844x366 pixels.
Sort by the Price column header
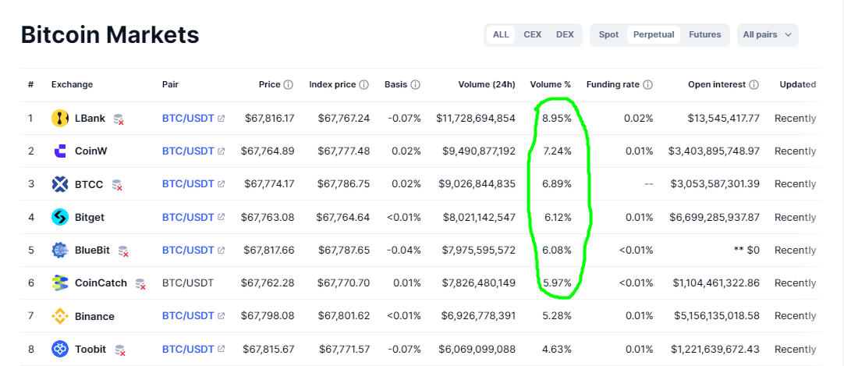(x=270, y=84)
